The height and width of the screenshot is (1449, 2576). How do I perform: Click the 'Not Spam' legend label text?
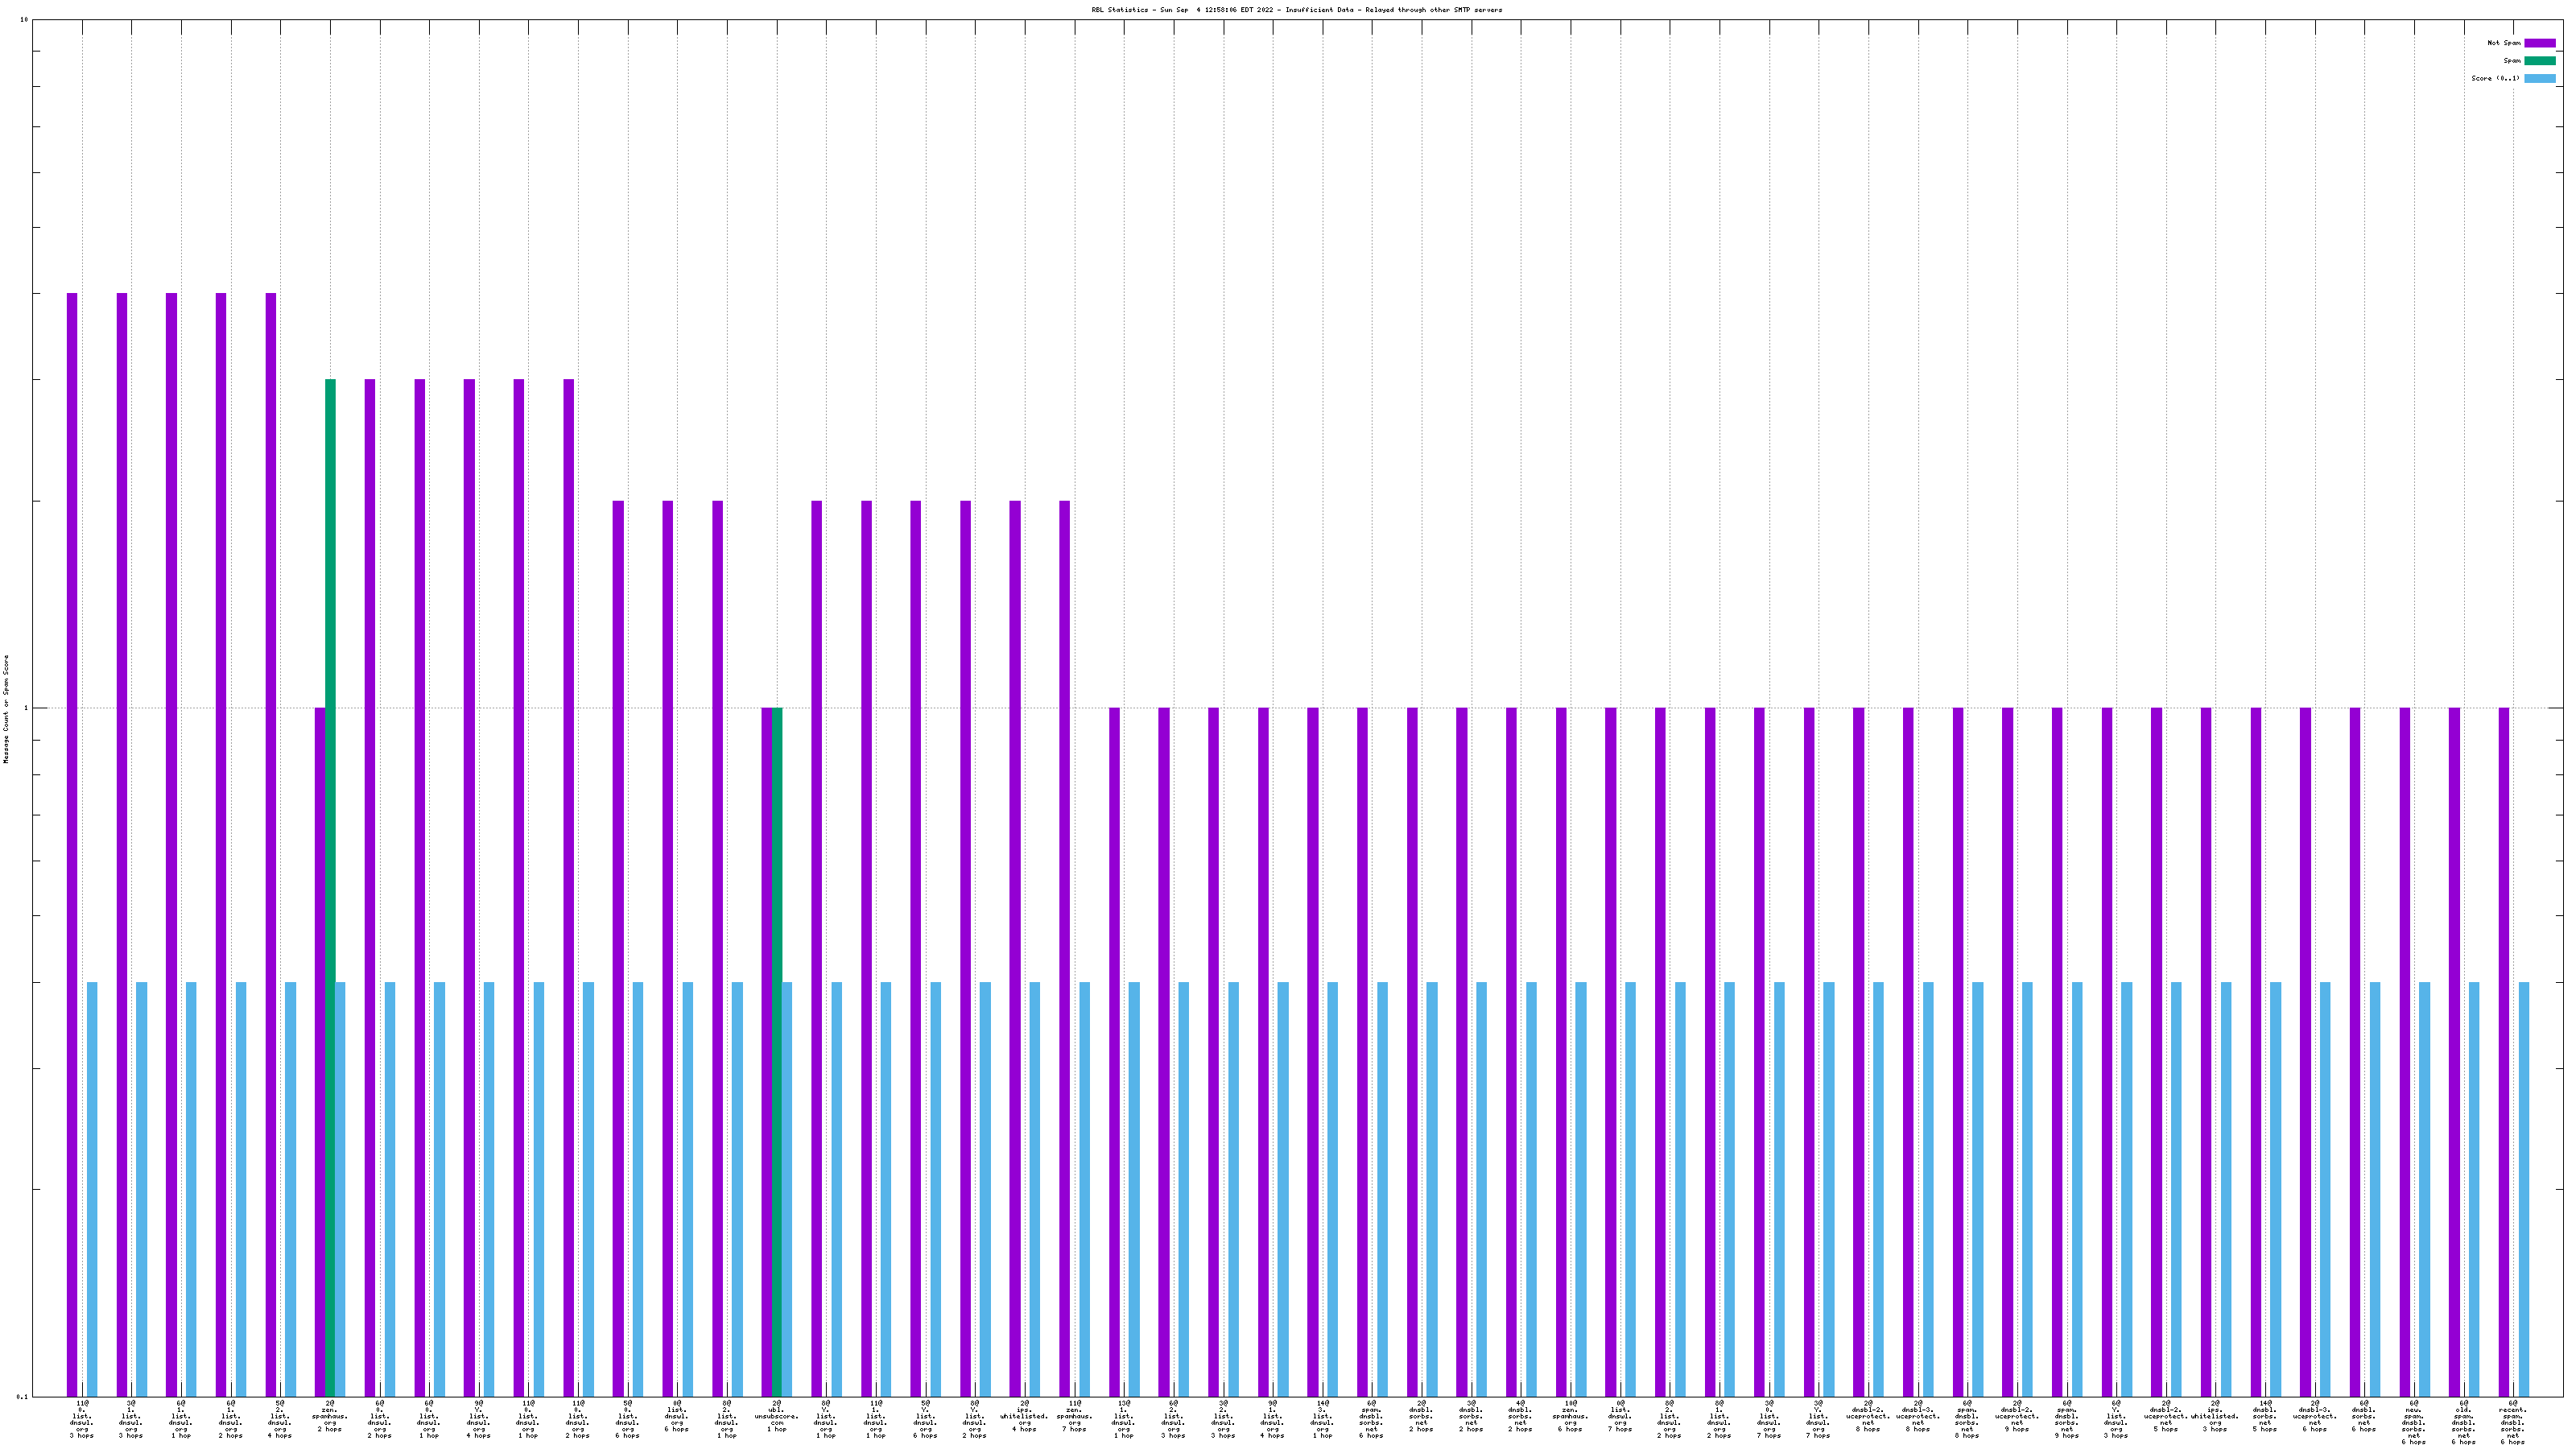(2504, 43)
